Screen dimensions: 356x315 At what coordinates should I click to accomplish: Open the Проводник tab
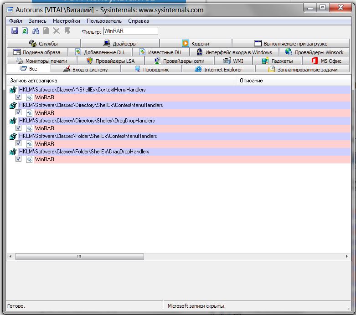click(x=151, y=69)
